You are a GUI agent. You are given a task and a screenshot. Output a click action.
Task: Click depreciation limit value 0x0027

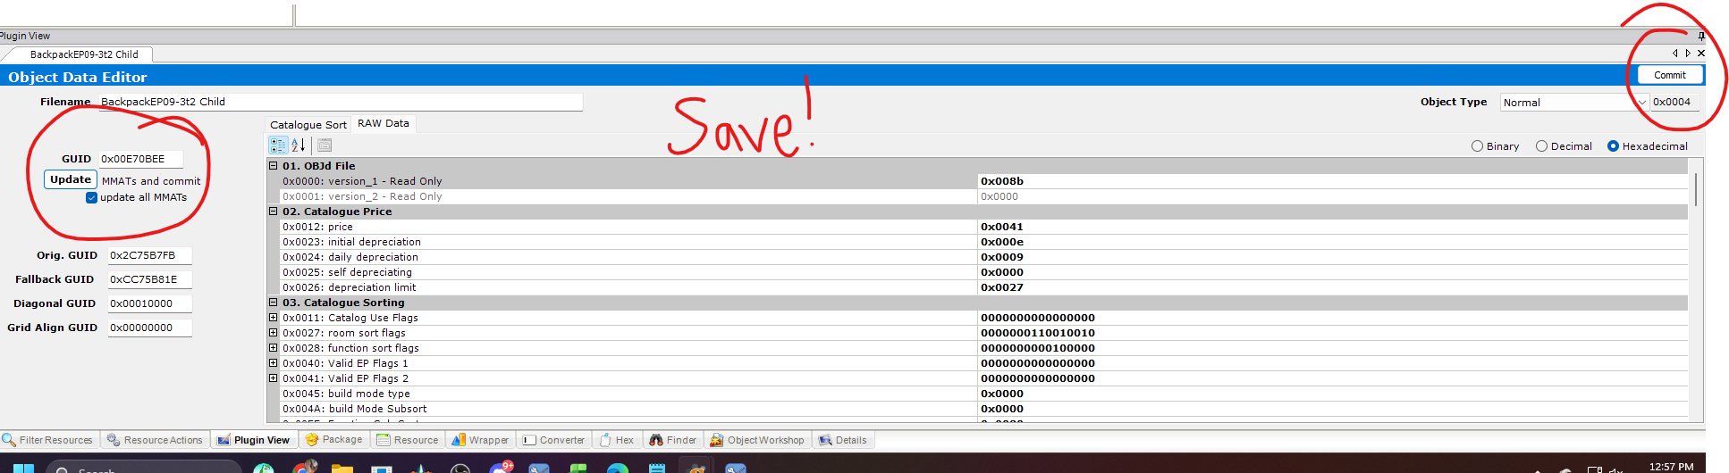(x=1332, y=287)
